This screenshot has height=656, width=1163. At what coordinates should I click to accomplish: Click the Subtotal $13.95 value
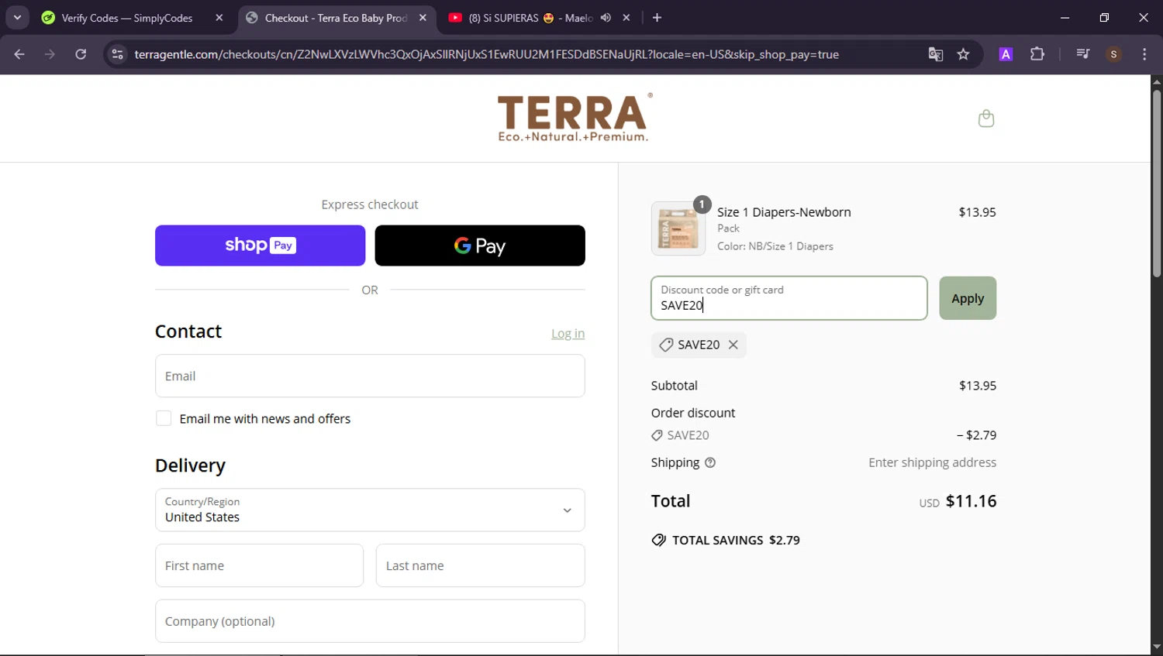(x=978, y=386)
